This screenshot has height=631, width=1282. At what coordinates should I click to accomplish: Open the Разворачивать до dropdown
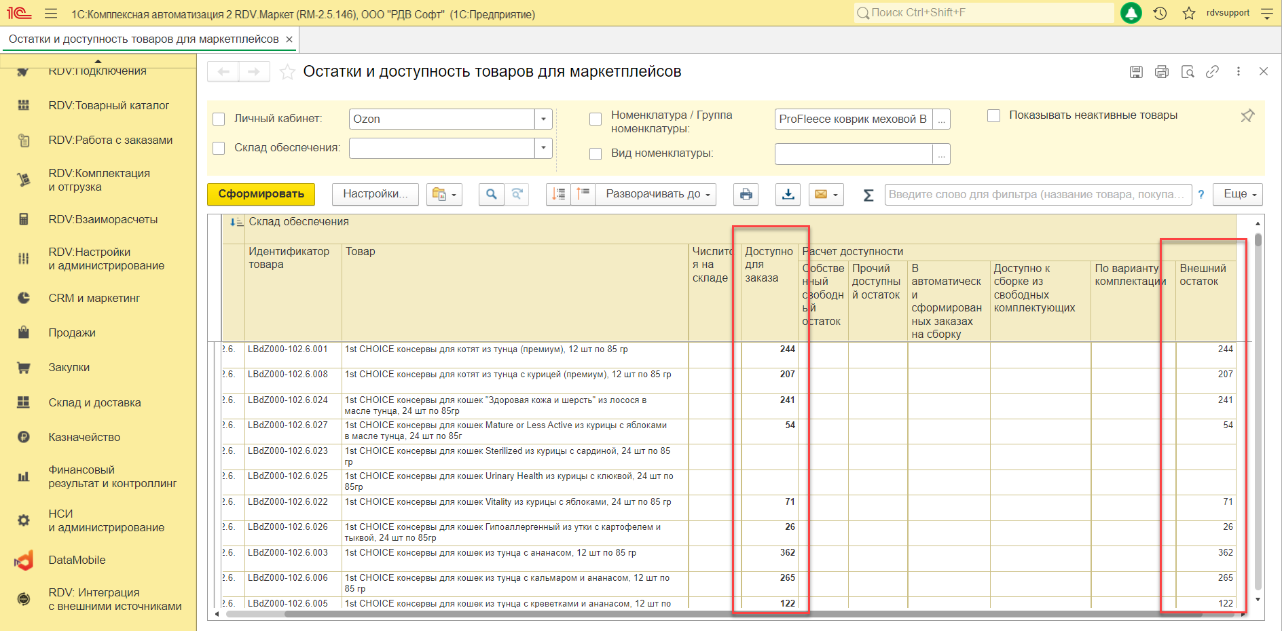[657, 195]
